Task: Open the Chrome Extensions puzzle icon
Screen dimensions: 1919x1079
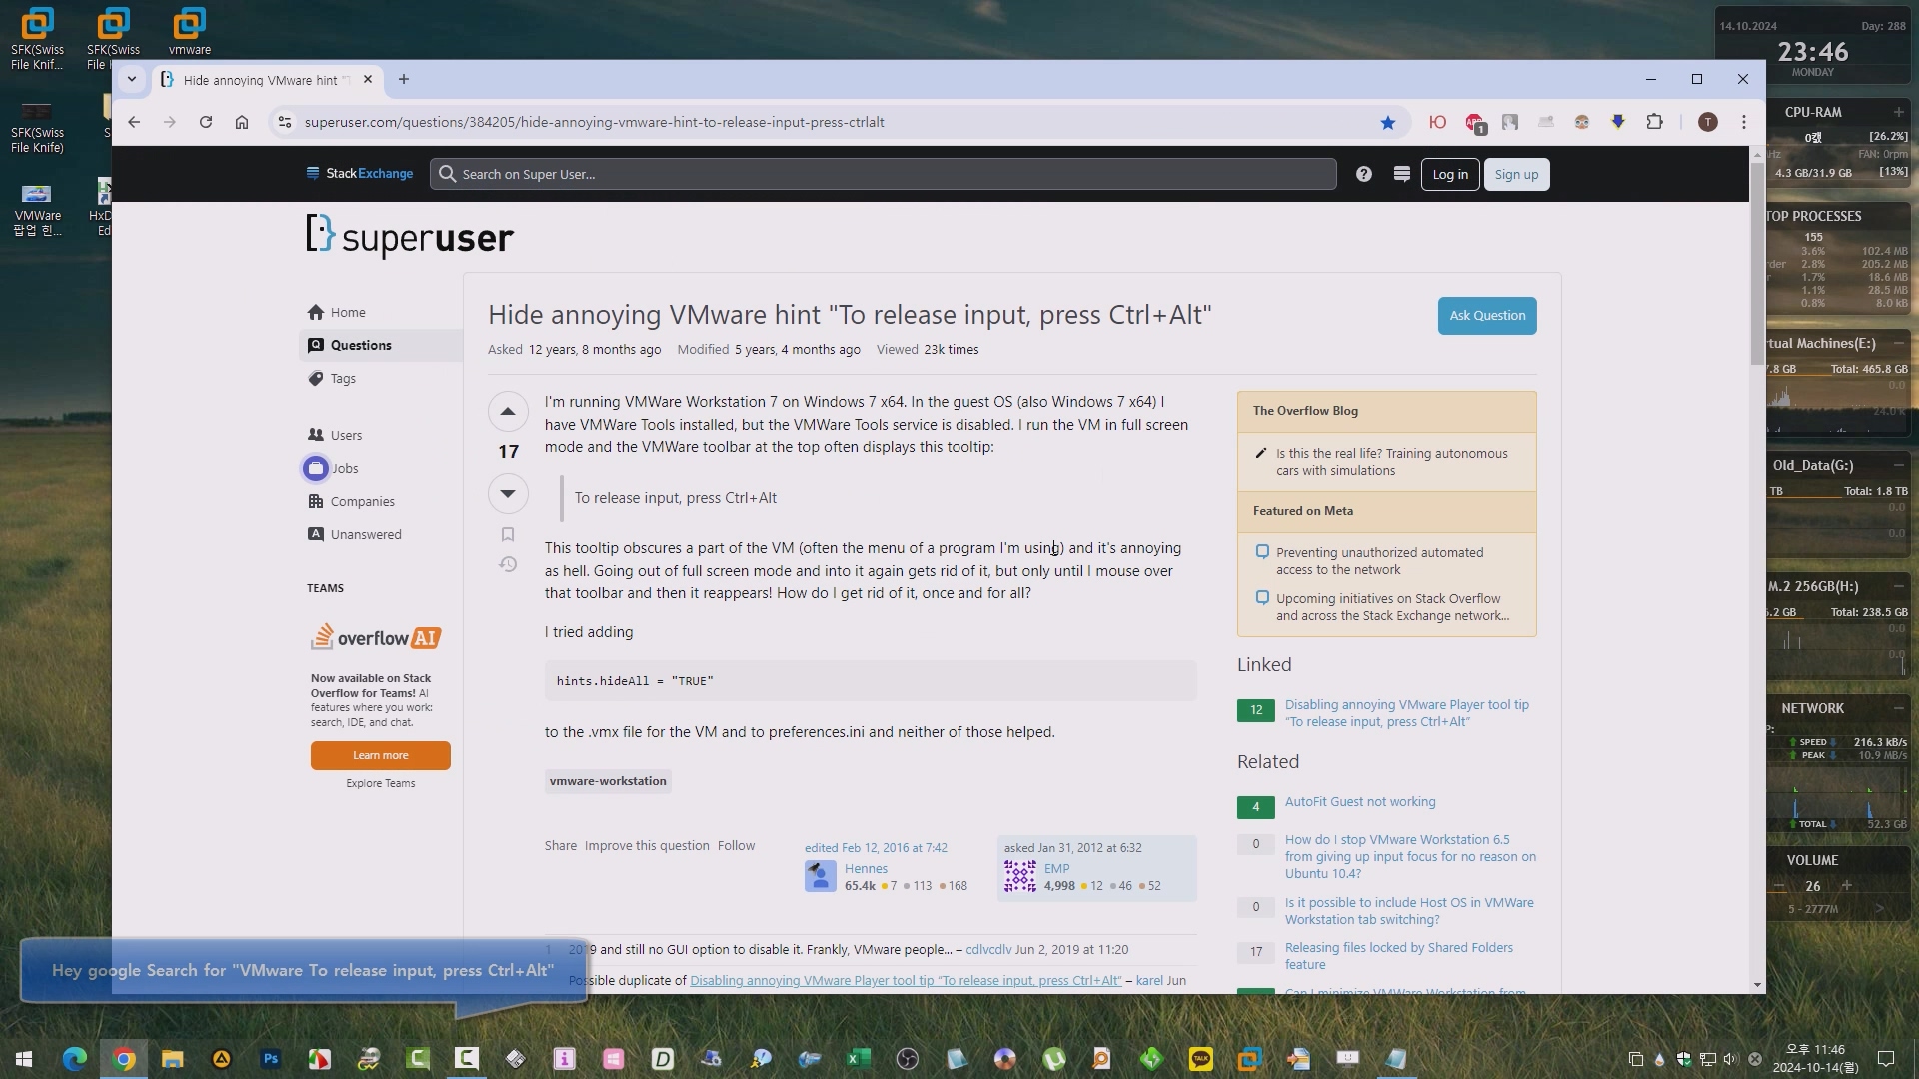Action: click(1655, 122)
